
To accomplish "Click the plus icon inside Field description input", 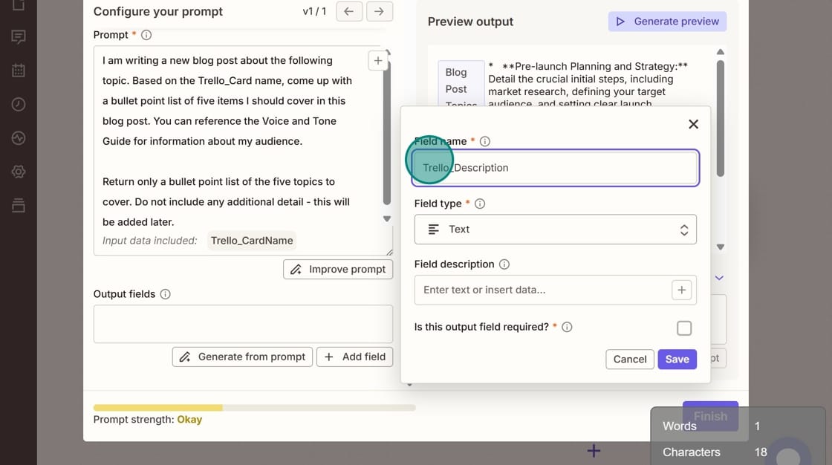I will tap(681, 290).
